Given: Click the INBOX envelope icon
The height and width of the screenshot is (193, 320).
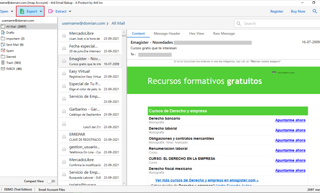Looking at the screenshot, I should (3, 69).
